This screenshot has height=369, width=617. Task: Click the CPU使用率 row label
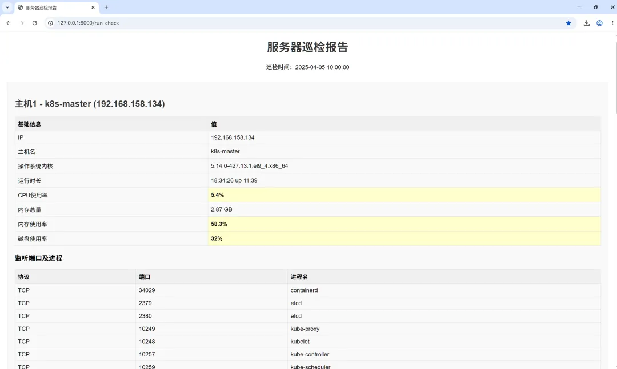[33, 195]
